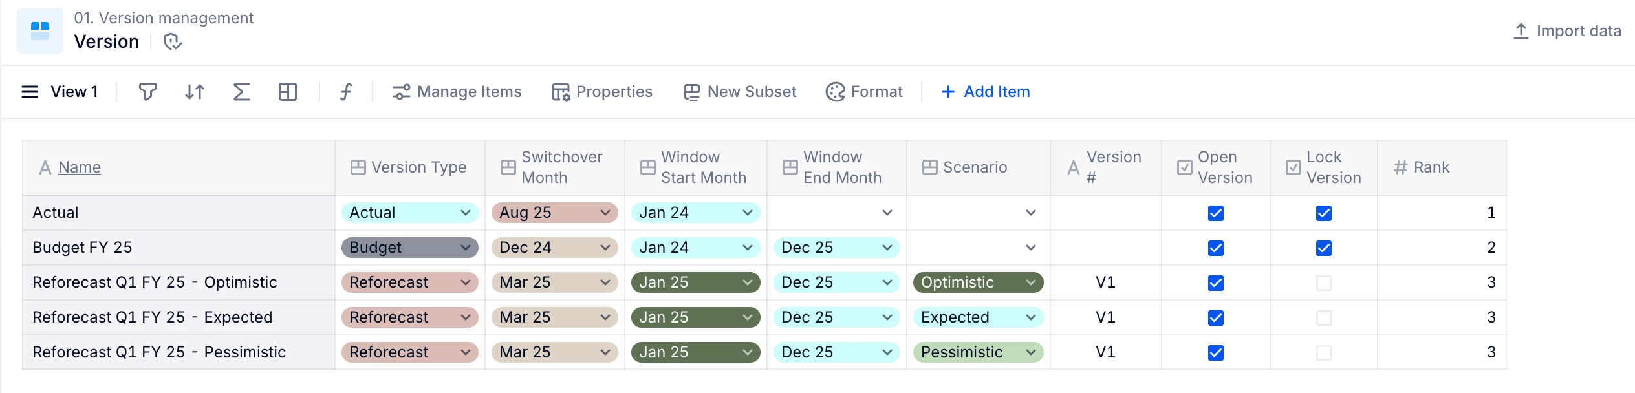Viewport: 1635px width, 393px height.
Task: Open the sort arrows tool
Action: (x=195, y=92)
